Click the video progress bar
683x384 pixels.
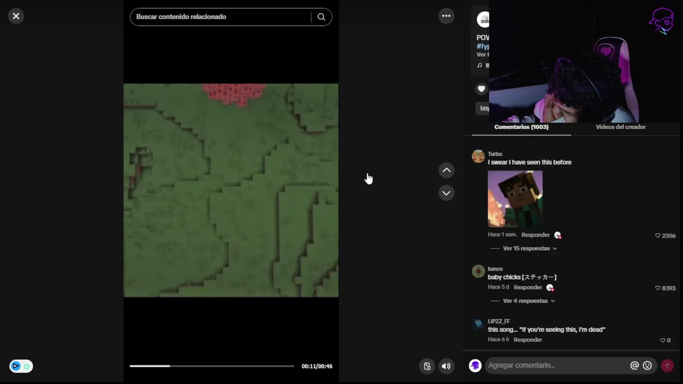[x=211, y=366]
